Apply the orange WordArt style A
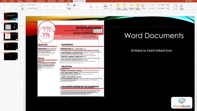 (97, 7)
